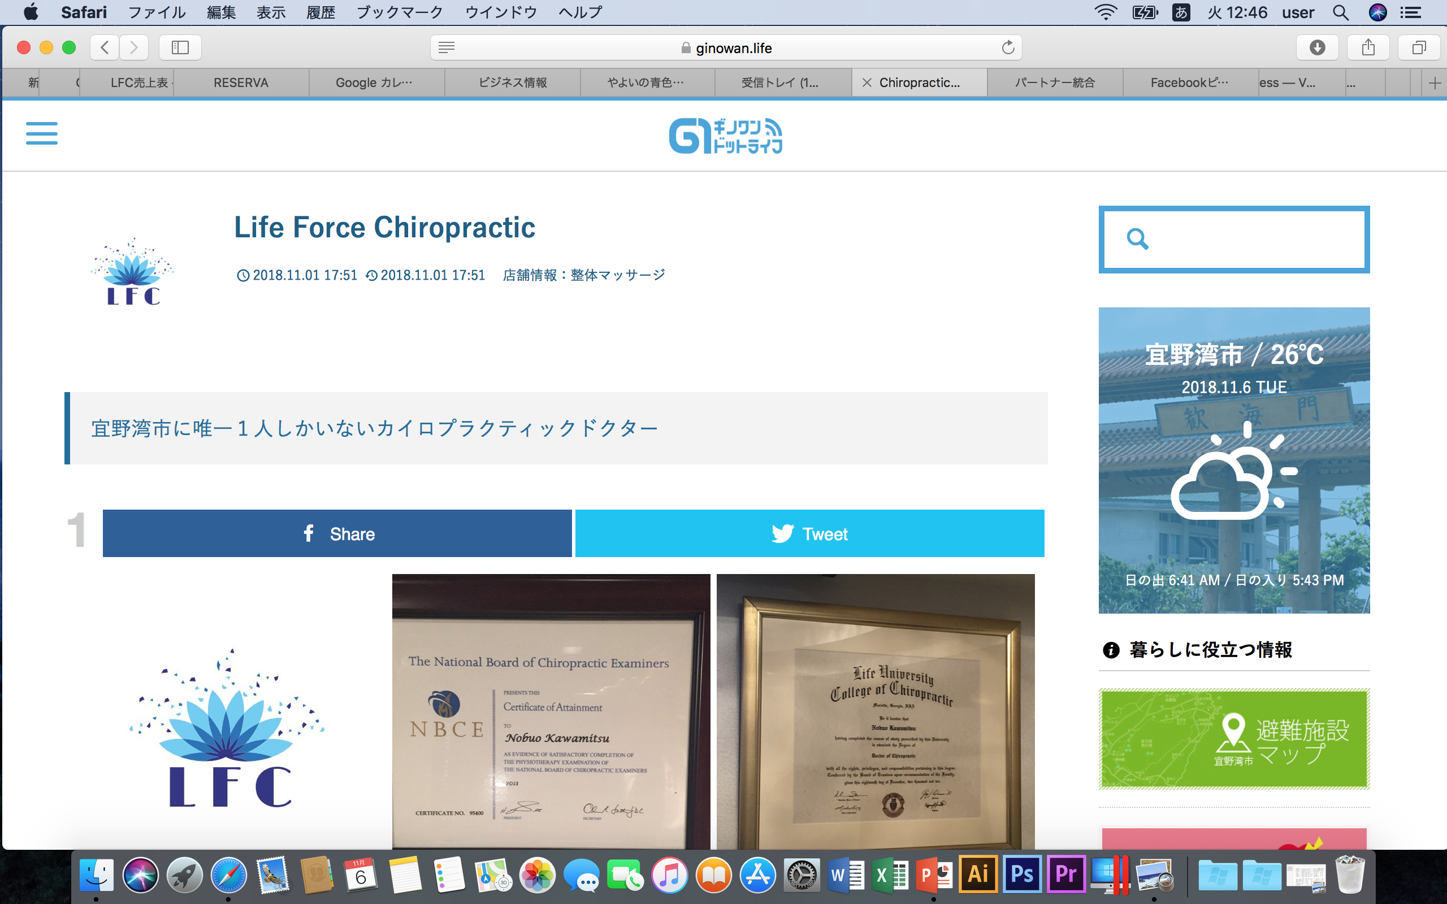Screen dimensions: 1447x904
Task: Add a new tab with plus button
Action: point(1435,83)
